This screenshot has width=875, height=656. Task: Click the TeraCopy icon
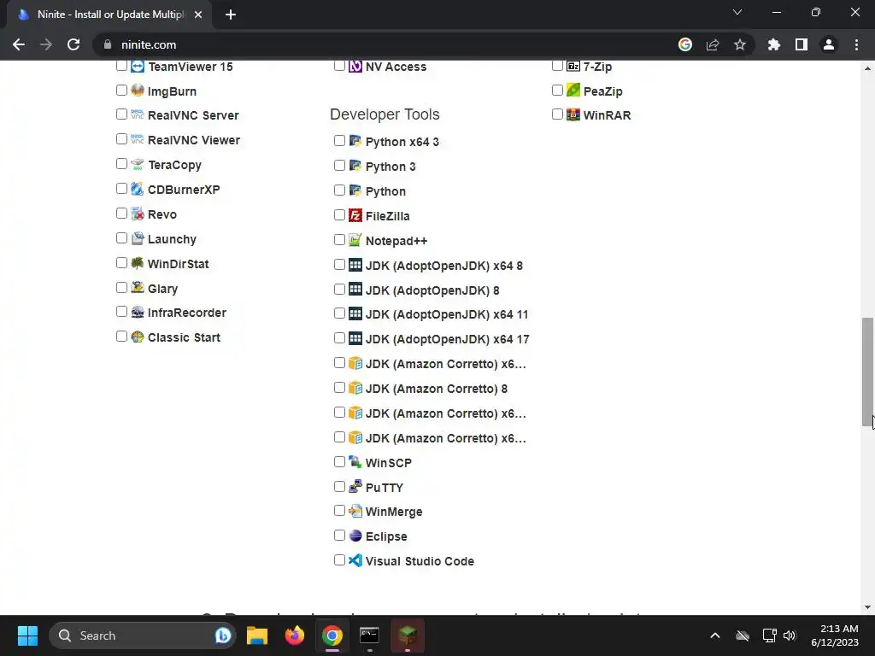138,164
